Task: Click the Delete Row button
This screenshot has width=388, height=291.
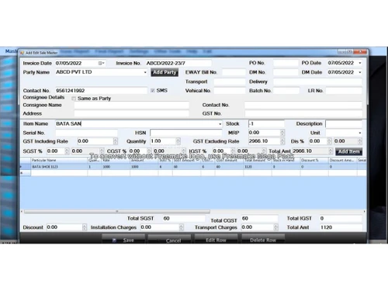Action: 263,240
